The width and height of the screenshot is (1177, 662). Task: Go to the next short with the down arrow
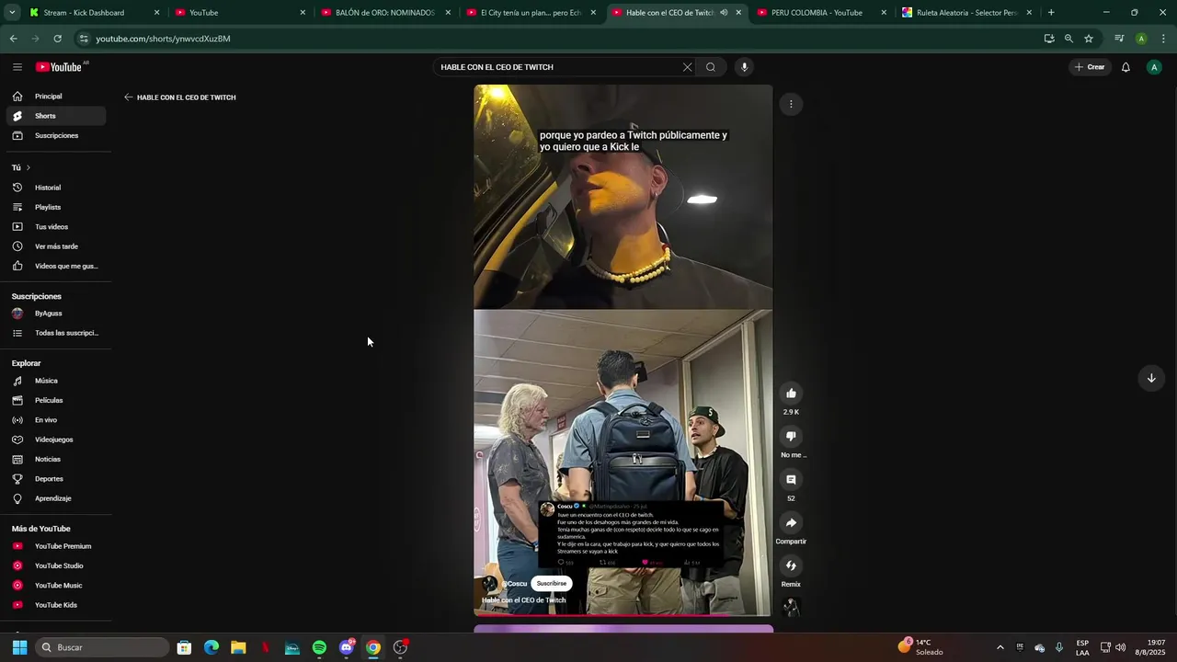[x=1151, y=378]
